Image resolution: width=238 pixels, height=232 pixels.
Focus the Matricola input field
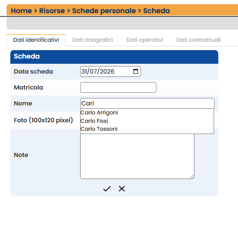click(118, 87)
